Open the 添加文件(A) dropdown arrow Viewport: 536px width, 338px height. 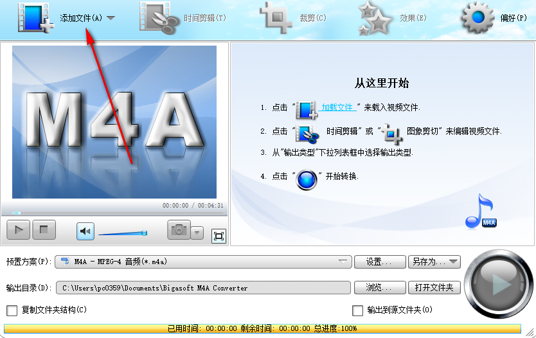click(x=111, y=18)
